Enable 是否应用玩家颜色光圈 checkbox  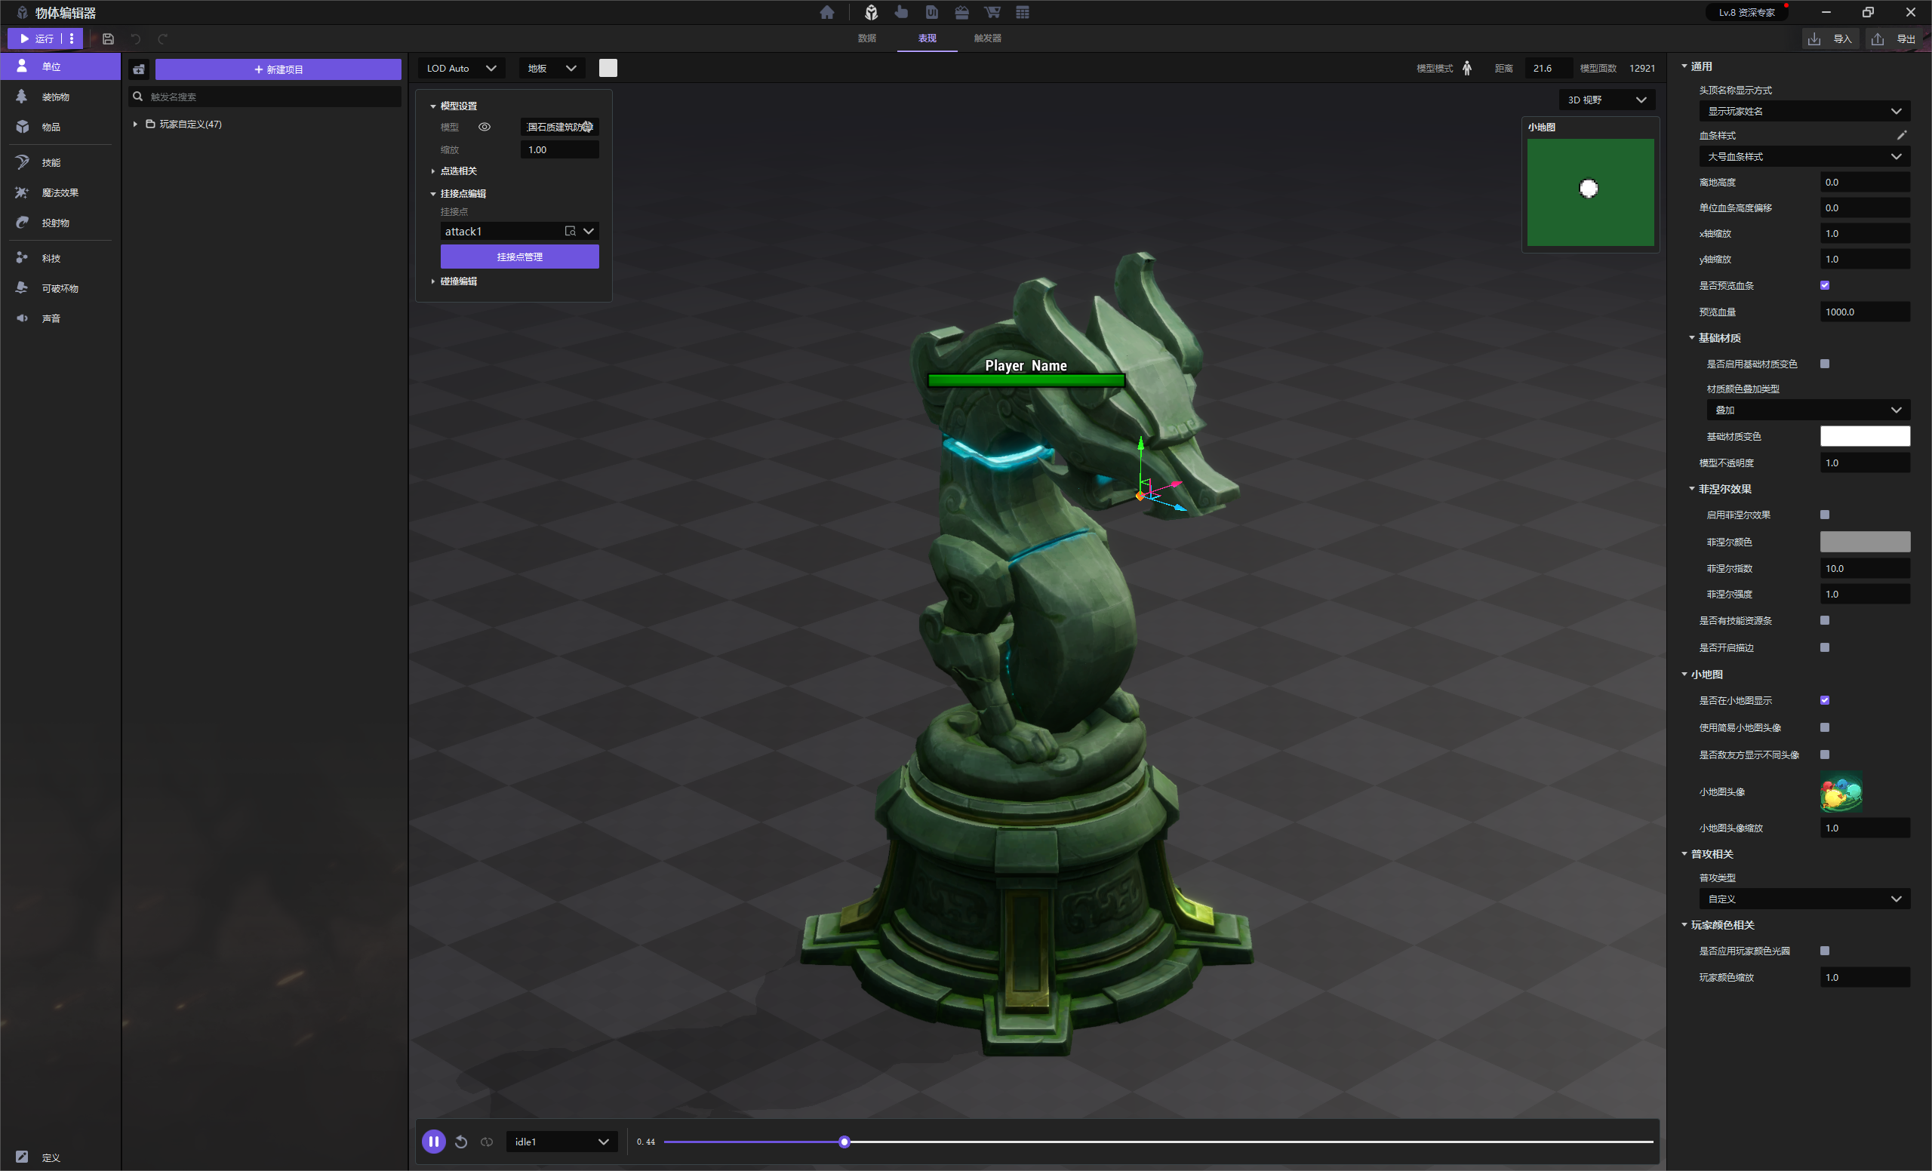click(x=1825, y=951)
